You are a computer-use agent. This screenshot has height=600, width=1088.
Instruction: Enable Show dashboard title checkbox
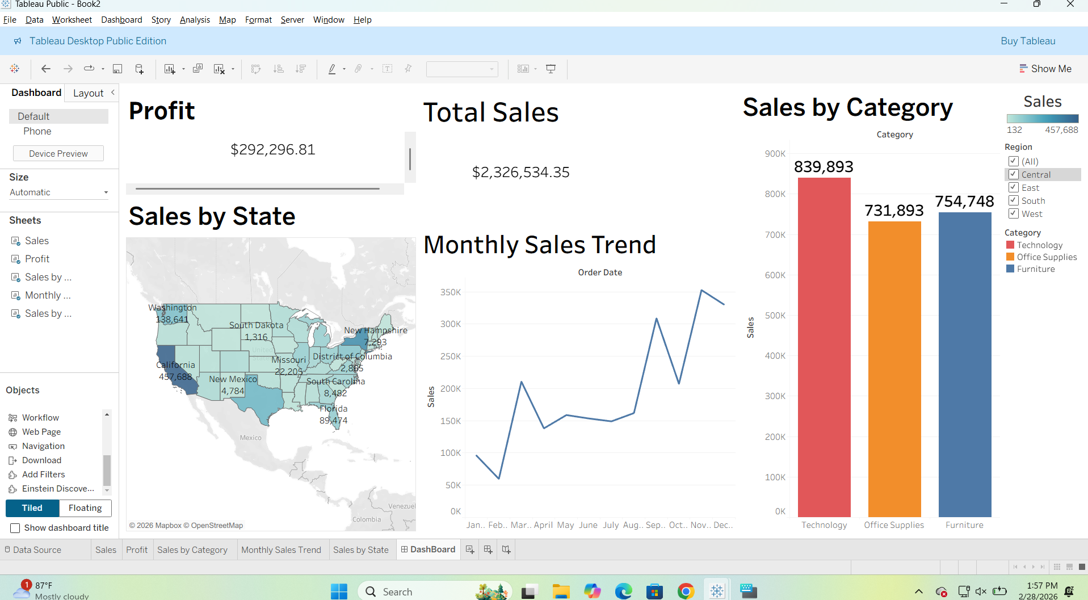tap(15, 528)
